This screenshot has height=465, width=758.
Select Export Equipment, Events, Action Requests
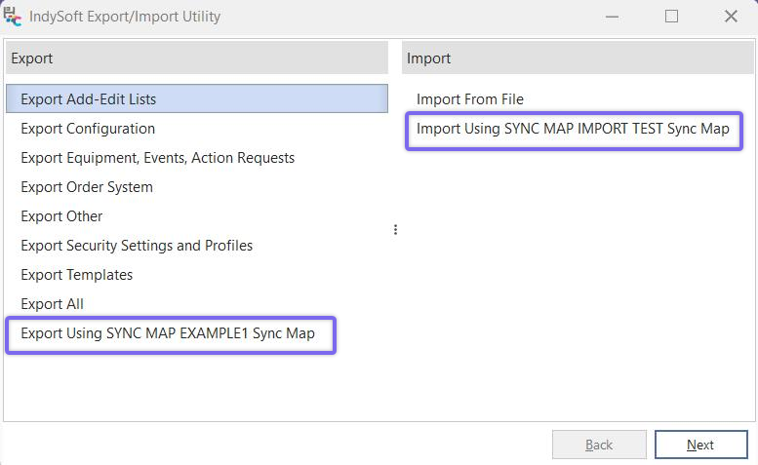coord(157,158)
